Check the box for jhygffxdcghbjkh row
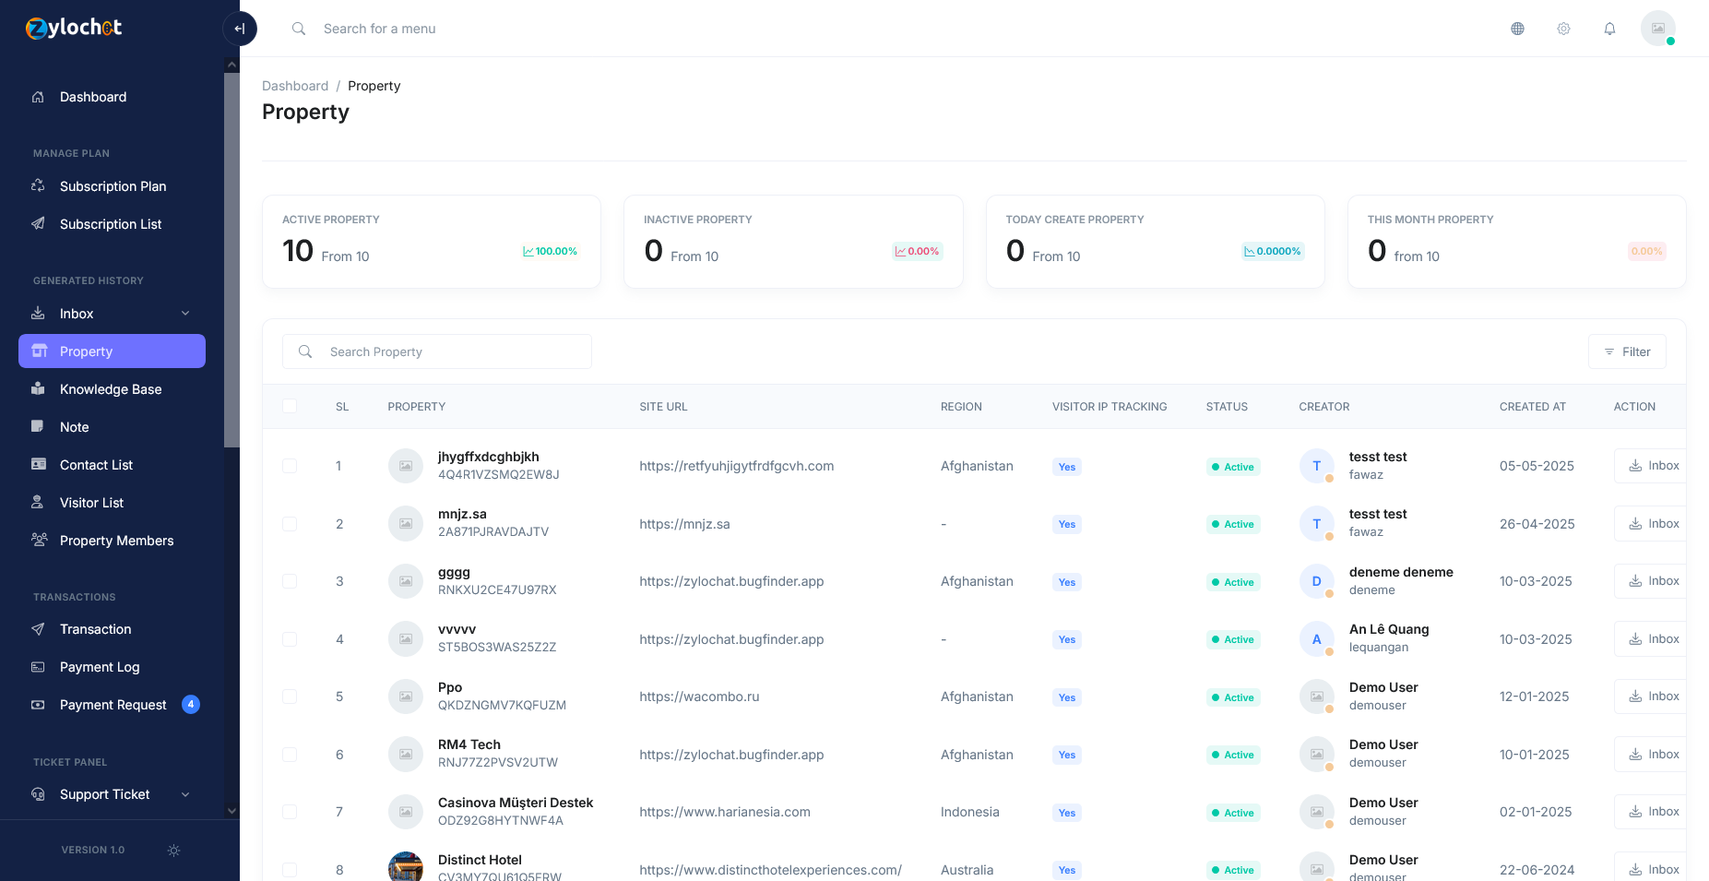Screen dimensions: 1709x881 [x=290, y=466]
